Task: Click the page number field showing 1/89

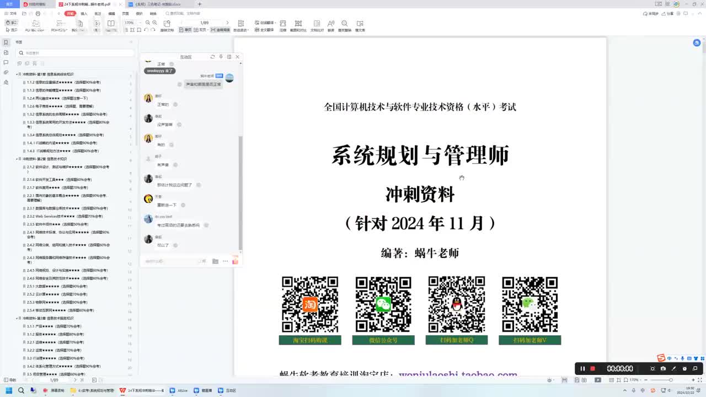Action: [205, 23]
